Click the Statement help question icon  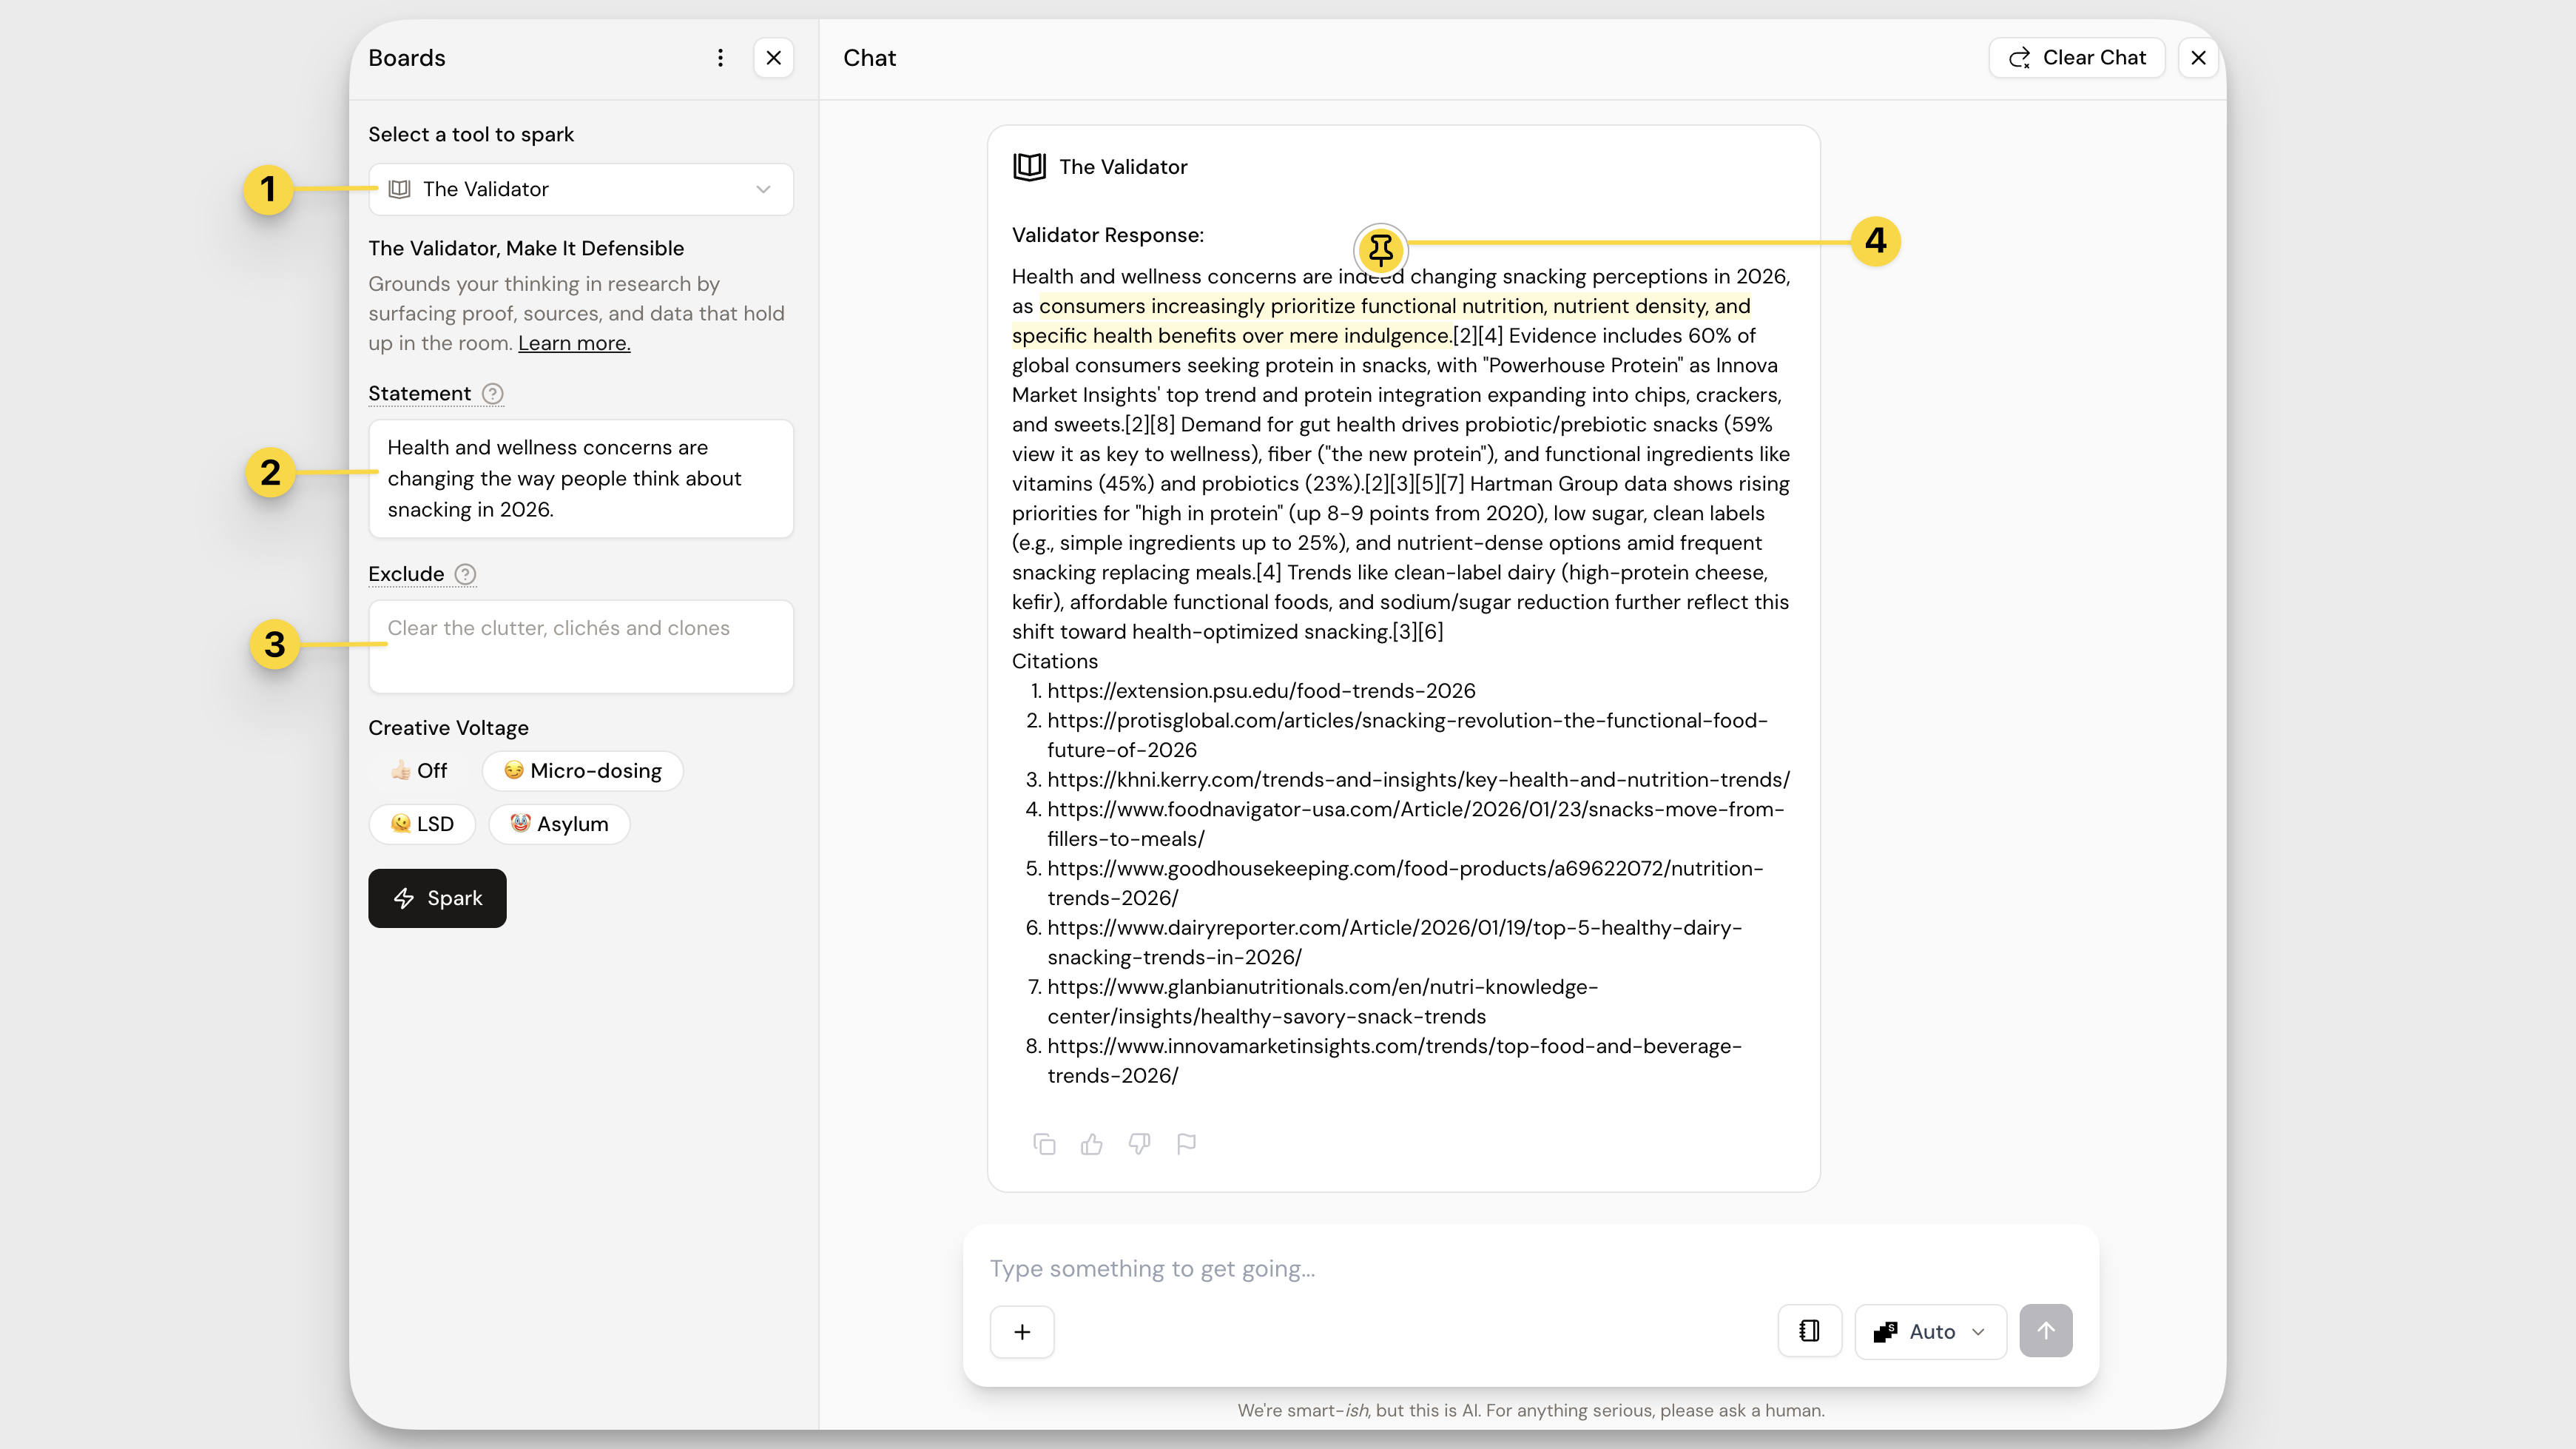click(x=493, y=394)
